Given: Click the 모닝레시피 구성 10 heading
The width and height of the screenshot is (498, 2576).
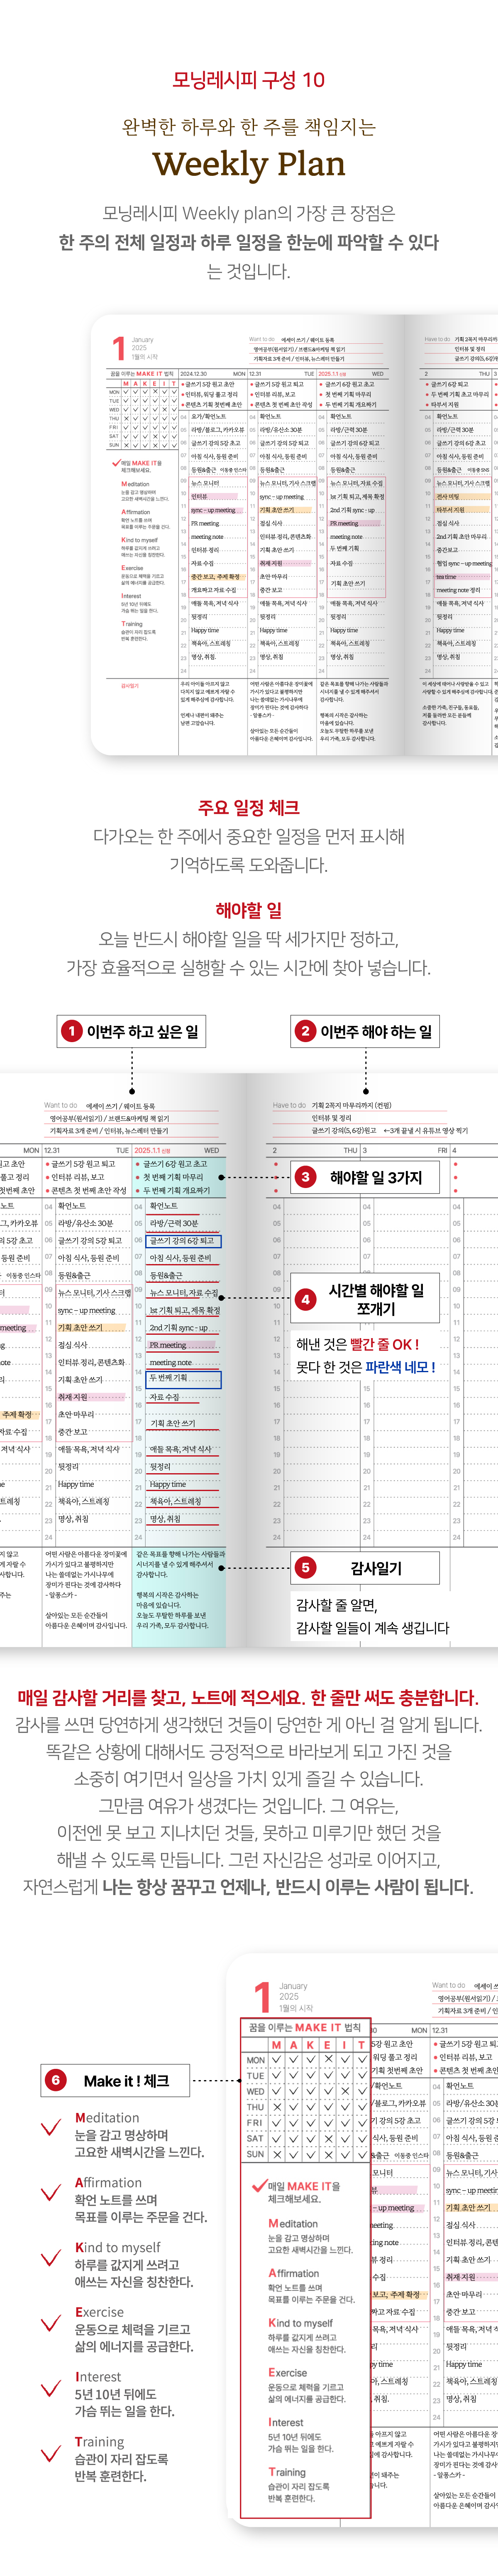Looking at the screenshot, I should click(x=249, y=80).
